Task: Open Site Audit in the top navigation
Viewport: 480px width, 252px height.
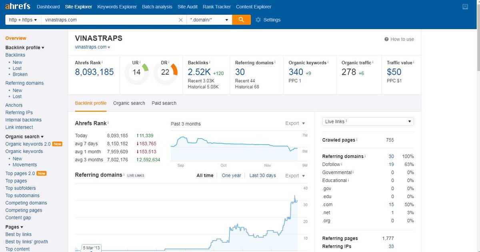Action: tap(188, 7)
